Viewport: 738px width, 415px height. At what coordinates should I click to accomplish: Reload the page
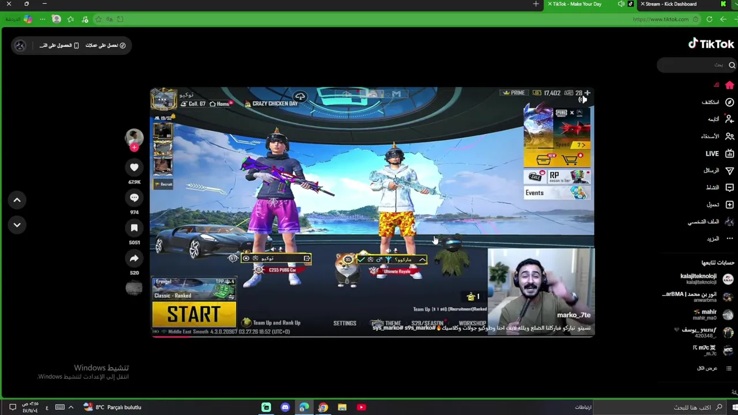(709, 19)
